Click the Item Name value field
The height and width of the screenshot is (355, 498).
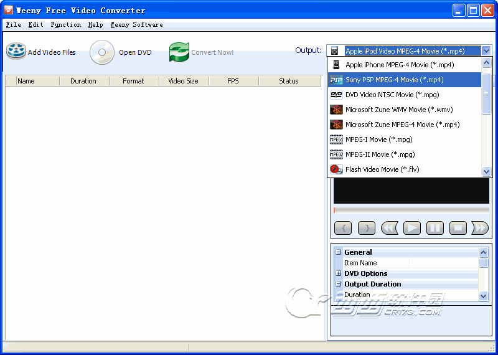(444, 263)
